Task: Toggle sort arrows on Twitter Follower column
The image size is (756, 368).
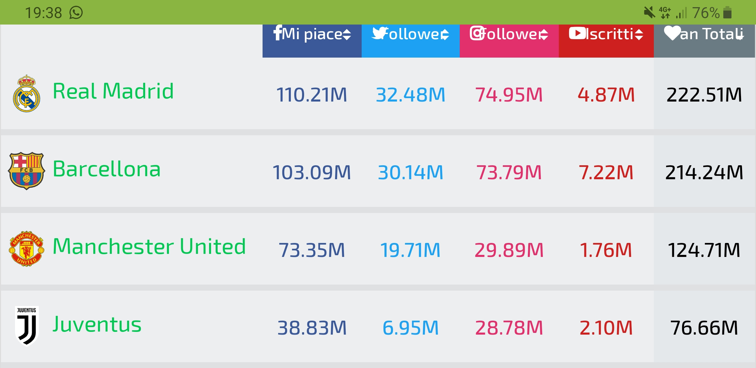Action: click(445, 34)
